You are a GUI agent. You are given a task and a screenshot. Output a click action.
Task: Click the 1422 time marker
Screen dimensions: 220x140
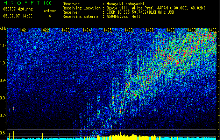[45, 30]
